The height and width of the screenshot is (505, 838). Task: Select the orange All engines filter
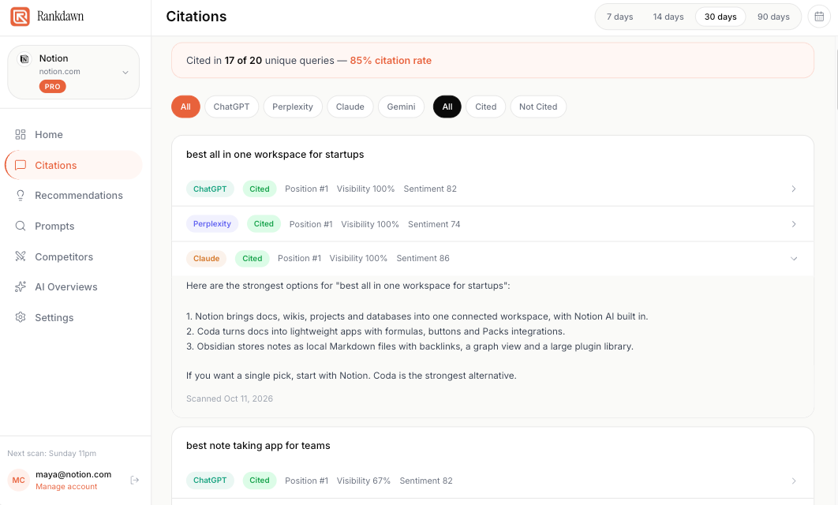(x=185, y=107)
